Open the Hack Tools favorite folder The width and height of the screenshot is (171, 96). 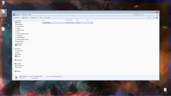20,43
